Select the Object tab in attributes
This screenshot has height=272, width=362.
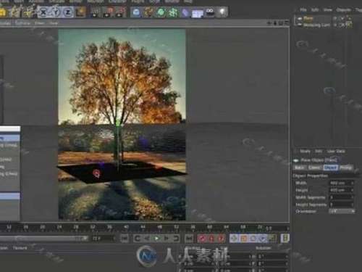coord(330,168)
